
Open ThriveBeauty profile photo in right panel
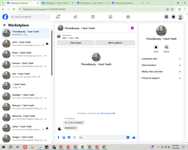click(x=161, y=31)
